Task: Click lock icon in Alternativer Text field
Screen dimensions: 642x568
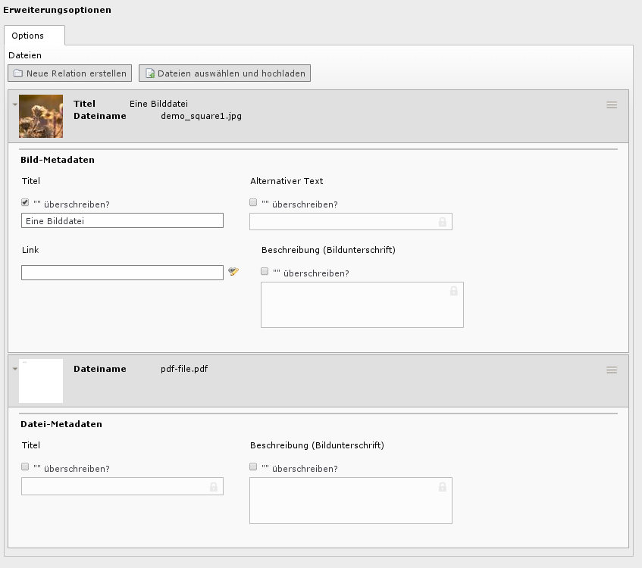Action: 442,222
